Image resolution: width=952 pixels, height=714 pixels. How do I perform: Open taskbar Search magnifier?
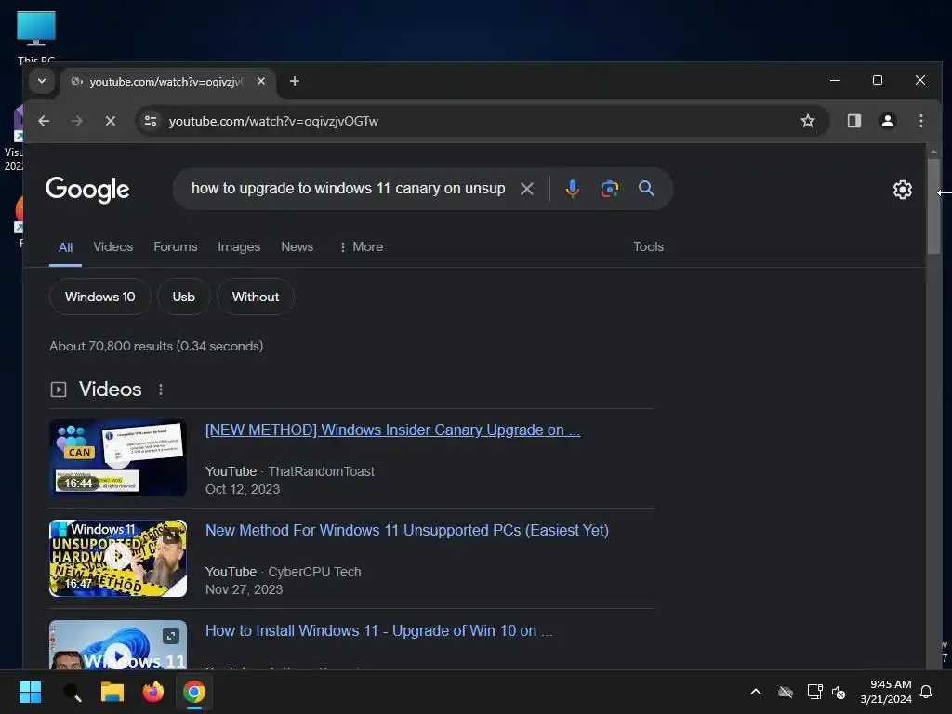[x=72, y=692]
